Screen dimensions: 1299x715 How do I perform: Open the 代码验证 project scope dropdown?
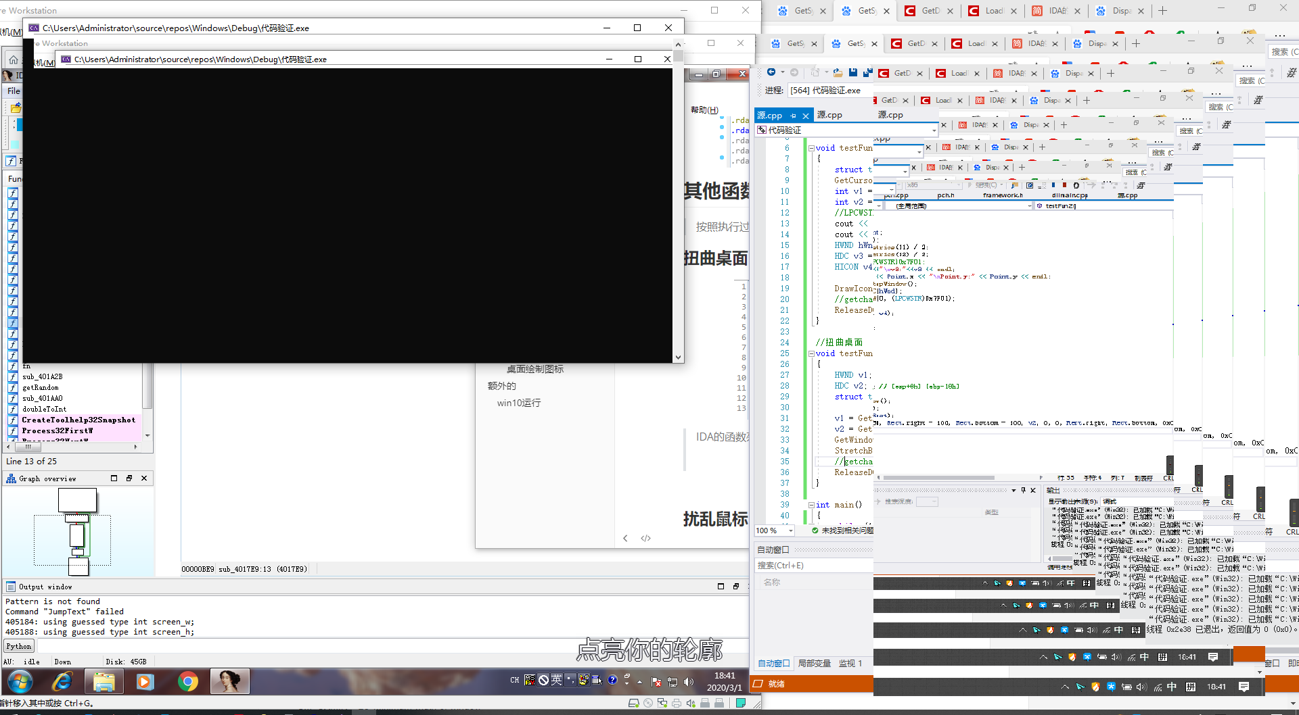pyautogui.click(x=934, y=130)
